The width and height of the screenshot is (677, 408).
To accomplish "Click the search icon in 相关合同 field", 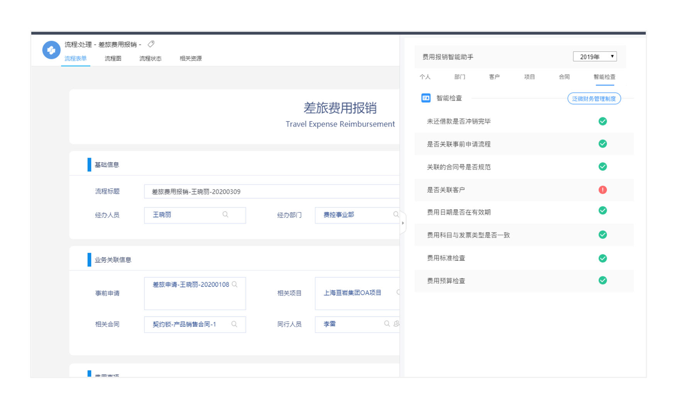I will [x=234, y=324].
